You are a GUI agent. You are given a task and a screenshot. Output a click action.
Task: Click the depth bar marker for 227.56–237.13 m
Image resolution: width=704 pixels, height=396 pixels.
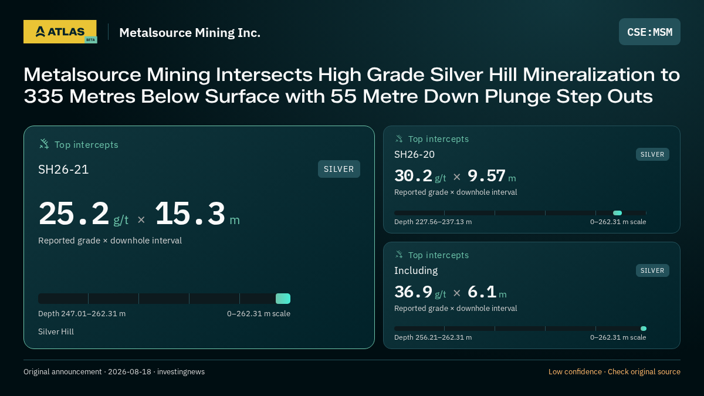(x=617, y=213)
